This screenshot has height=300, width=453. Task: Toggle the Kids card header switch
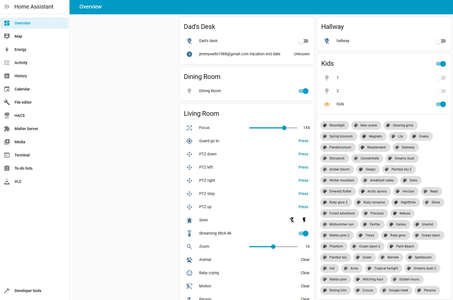[441, 64]
